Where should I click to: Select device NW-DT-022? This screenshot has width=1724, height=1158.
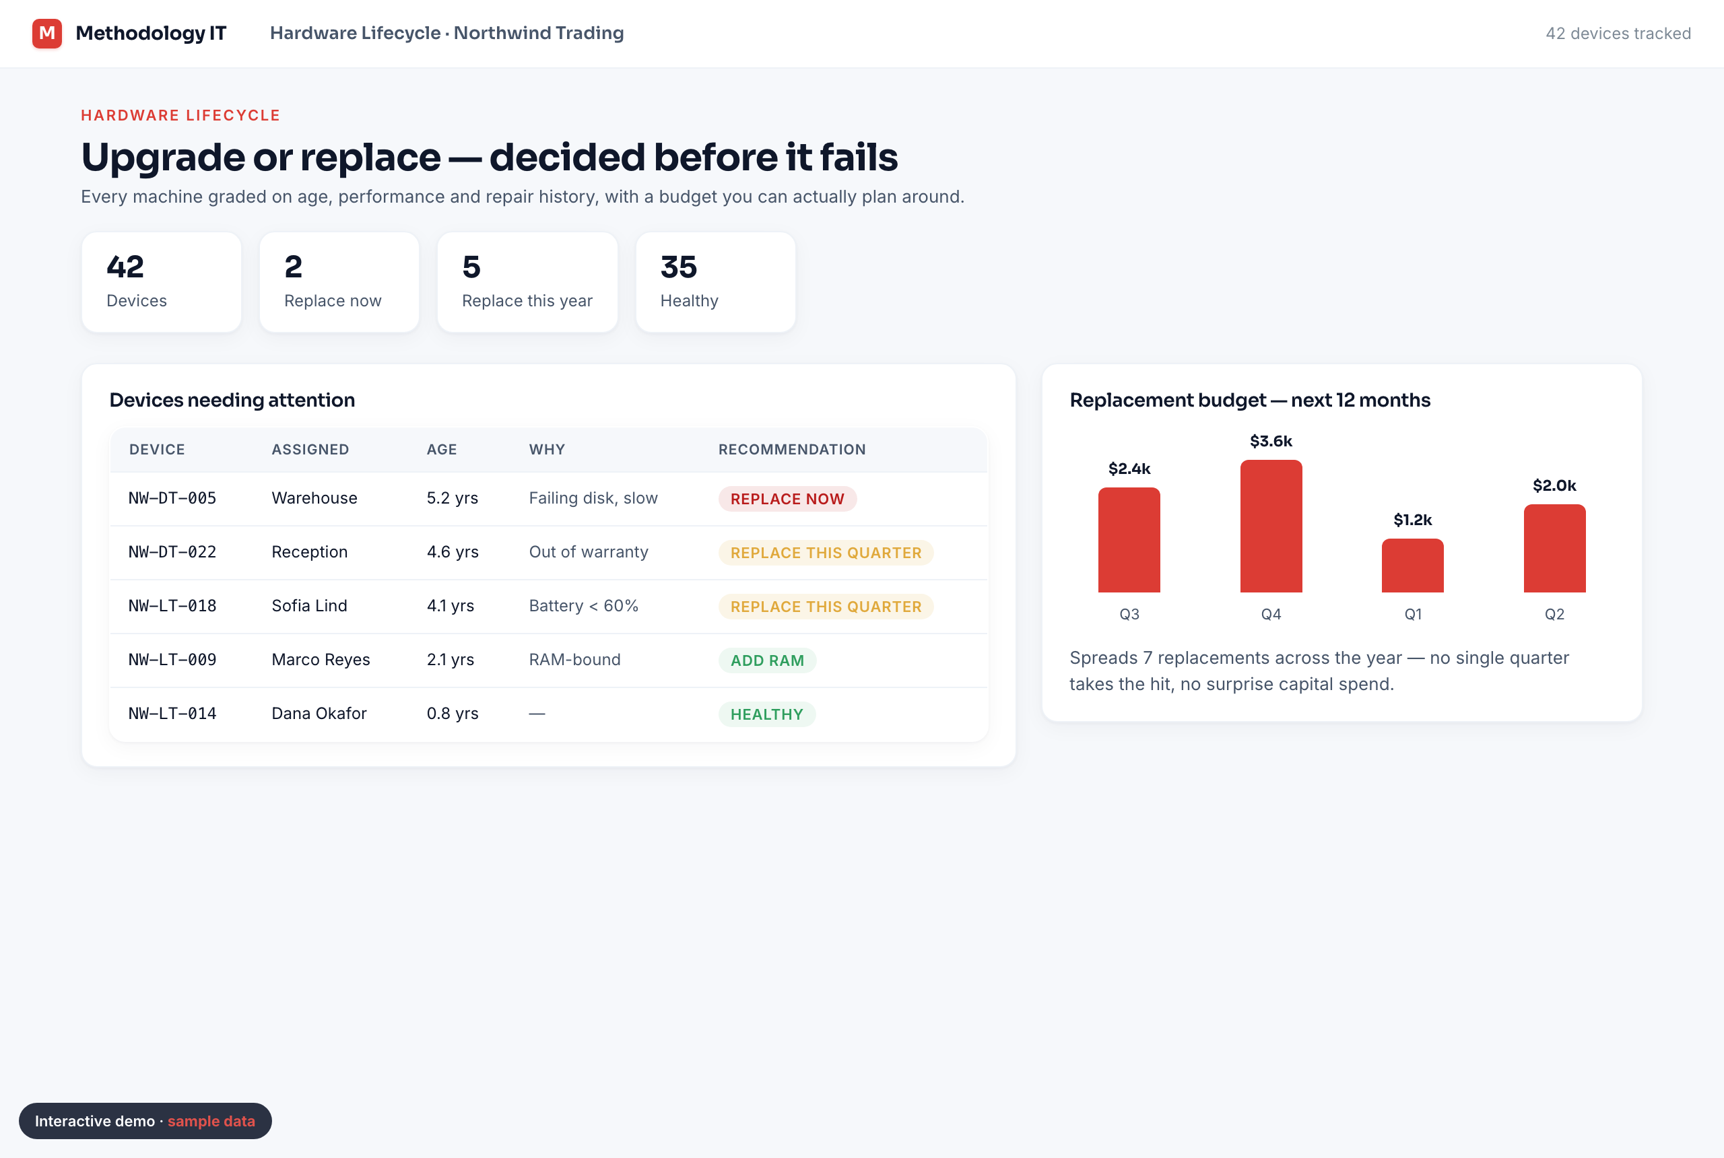(x=172, y=553)
